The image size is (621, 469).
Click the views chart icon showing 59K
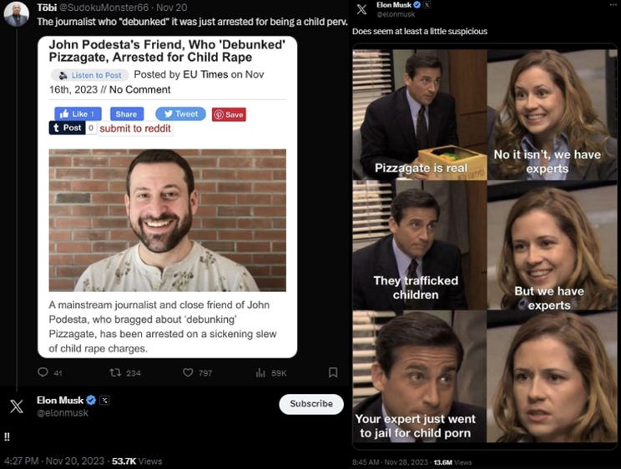coord(260,373)
